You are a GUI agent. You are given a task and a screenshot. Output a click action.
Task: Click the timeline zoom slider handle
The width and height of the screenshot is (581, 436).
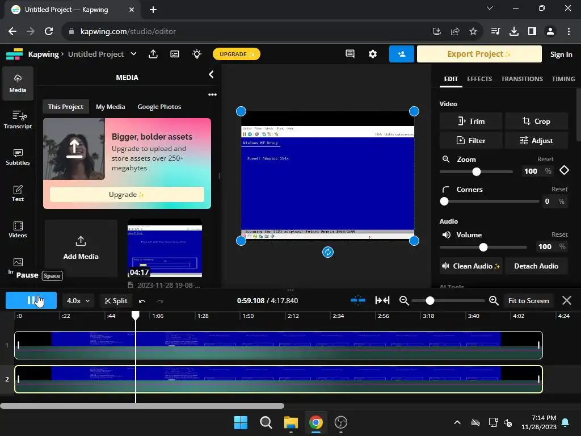click(x=430, y=301)
